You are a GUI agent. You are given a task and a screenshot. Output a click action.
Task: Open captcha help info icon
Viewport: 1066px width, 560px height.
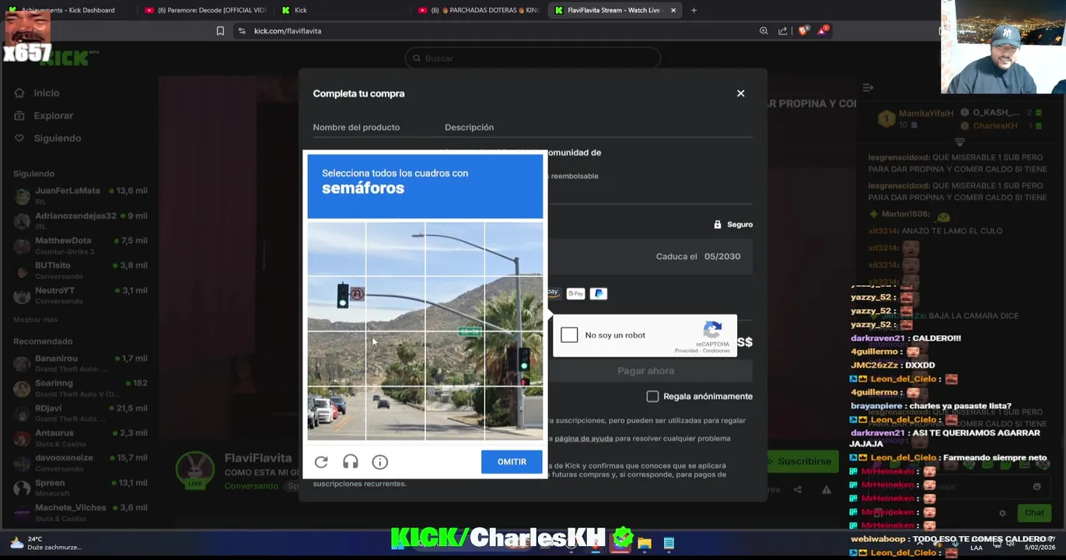pos(379,462)
